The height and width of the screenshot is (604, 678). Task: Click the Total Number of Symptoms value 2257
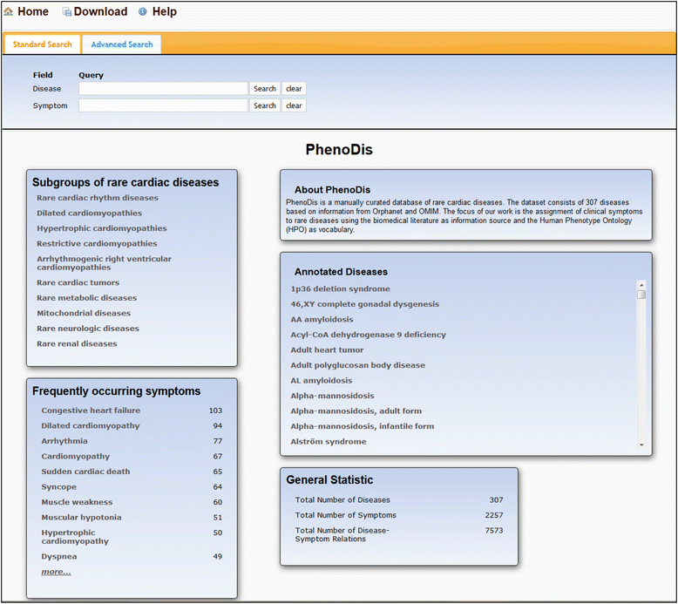(494, 515)
